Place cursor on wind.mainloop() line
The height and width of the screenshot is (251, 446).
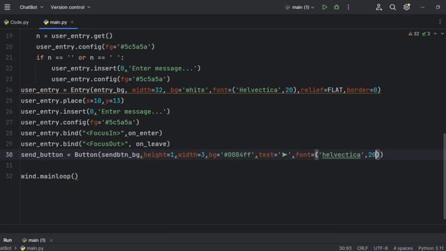[49, 176]
